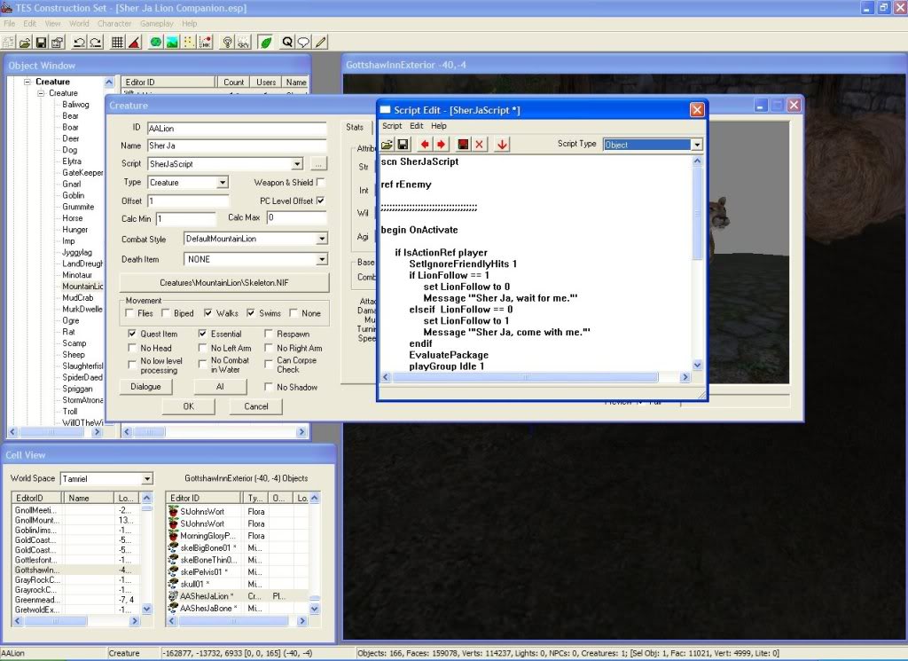Save the plugin using the main toolbar floppy icon
The image size is (908, 661).
pyautogui.click(x=41, y=43)
